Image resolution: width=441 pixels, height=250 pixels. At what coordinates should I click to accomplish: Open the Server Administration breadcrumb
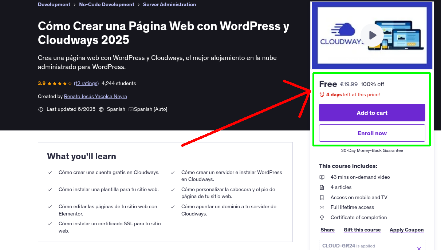tap(169, 5)
